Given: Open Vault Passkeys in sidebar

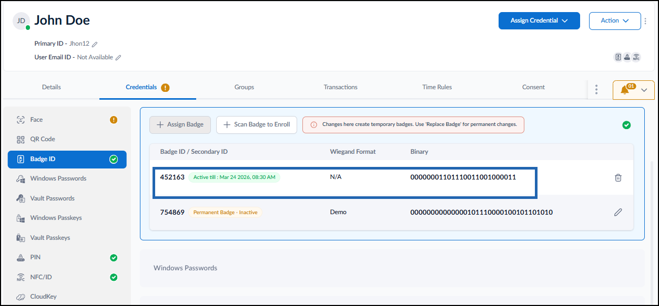Looking at the screenshot, I should (x=67, y=238).
